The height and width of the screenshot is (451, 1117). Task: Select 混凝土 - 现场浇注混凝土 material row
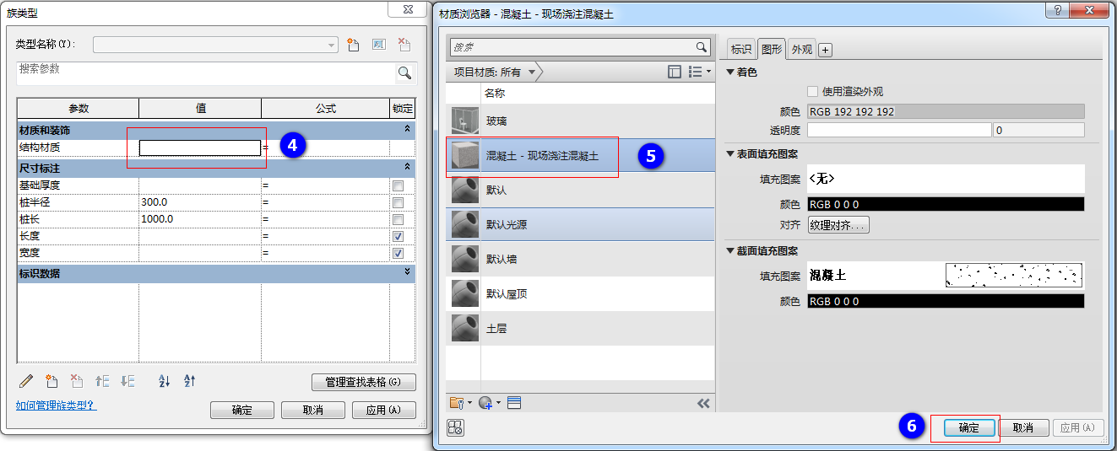[x=580, y=156]
